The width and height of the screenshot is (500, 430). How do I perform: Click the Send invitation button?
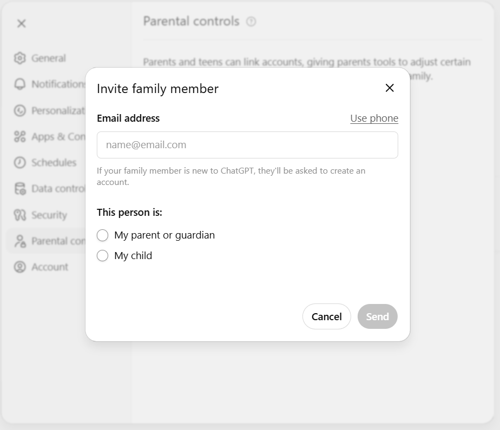(x=377, y=316)
